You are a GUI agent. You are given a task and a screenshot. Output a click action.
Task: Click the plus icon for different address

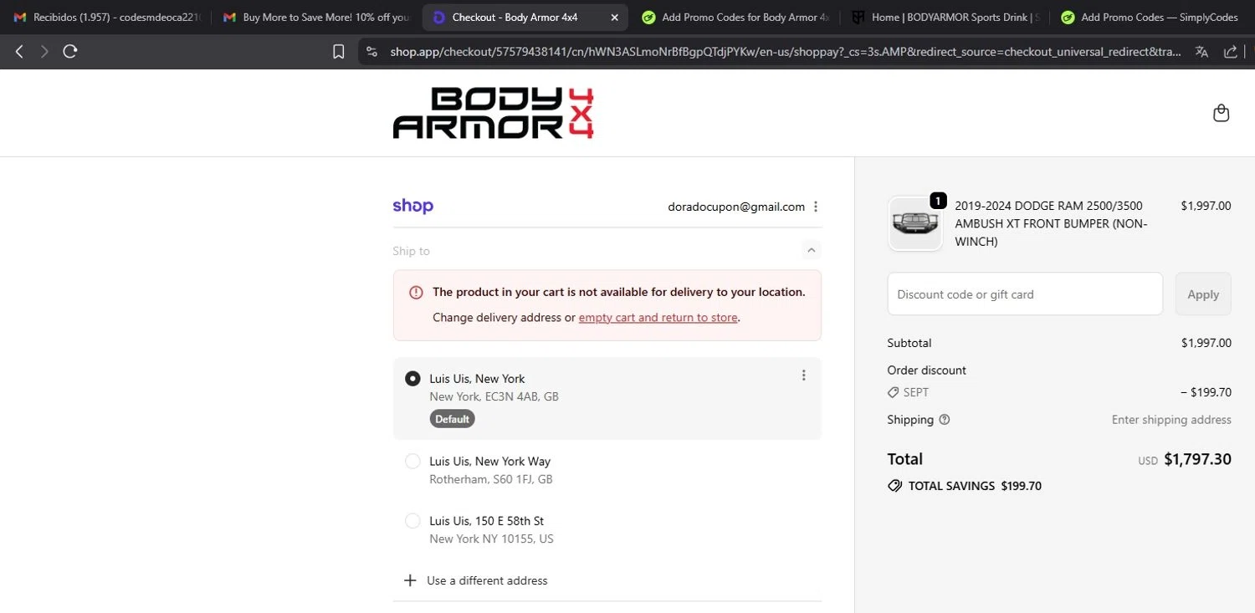coord(410,580)
